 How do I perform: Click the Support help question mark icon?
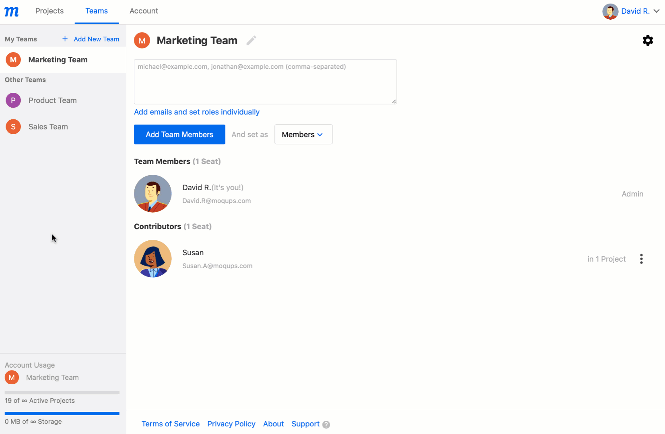(x=326, y=425)
